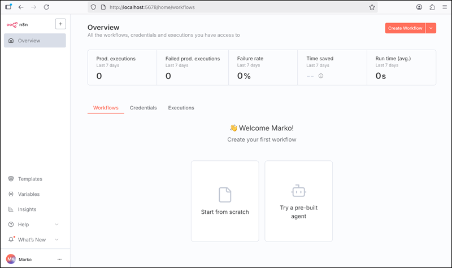Click the browser tab overview icon
Viewport: 452px width, 268px height.
(x=8, y=7)
